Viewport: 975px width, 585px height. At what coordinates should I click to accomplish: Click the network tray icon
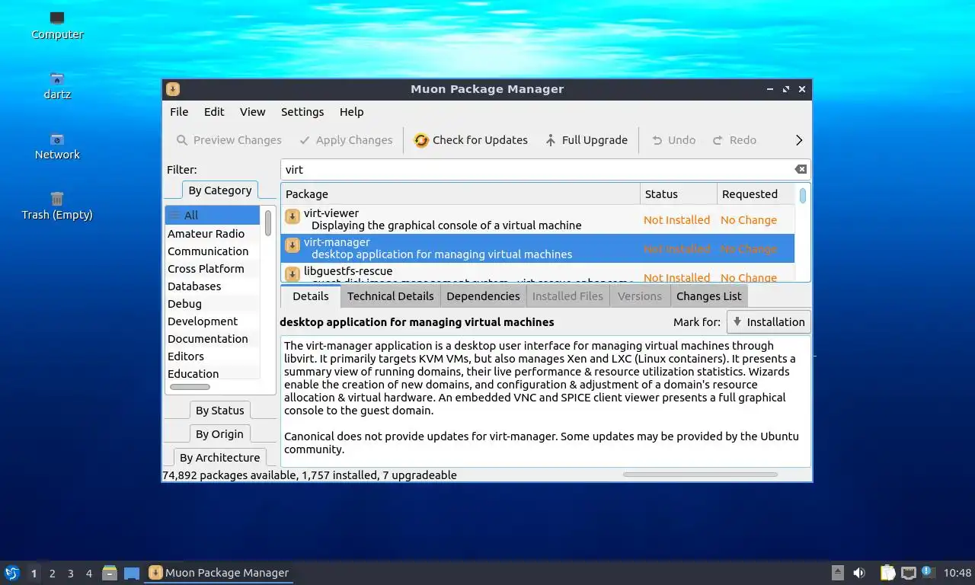tap(908, 573)
